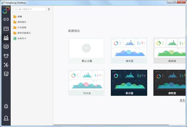Click the 更多 link for more themes
Image resolution: width=187 pixels, height=127 pixels.
182,100
